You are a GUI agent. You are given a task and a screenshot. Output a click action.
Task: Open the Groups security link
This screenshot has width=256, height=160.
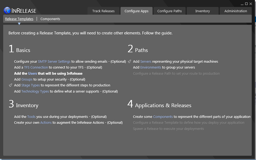(x=27, y=79)
